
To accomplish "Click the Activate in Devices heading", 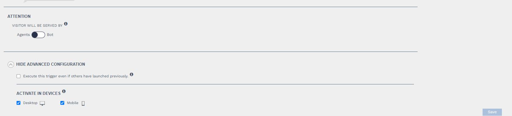I will [39, 93].
